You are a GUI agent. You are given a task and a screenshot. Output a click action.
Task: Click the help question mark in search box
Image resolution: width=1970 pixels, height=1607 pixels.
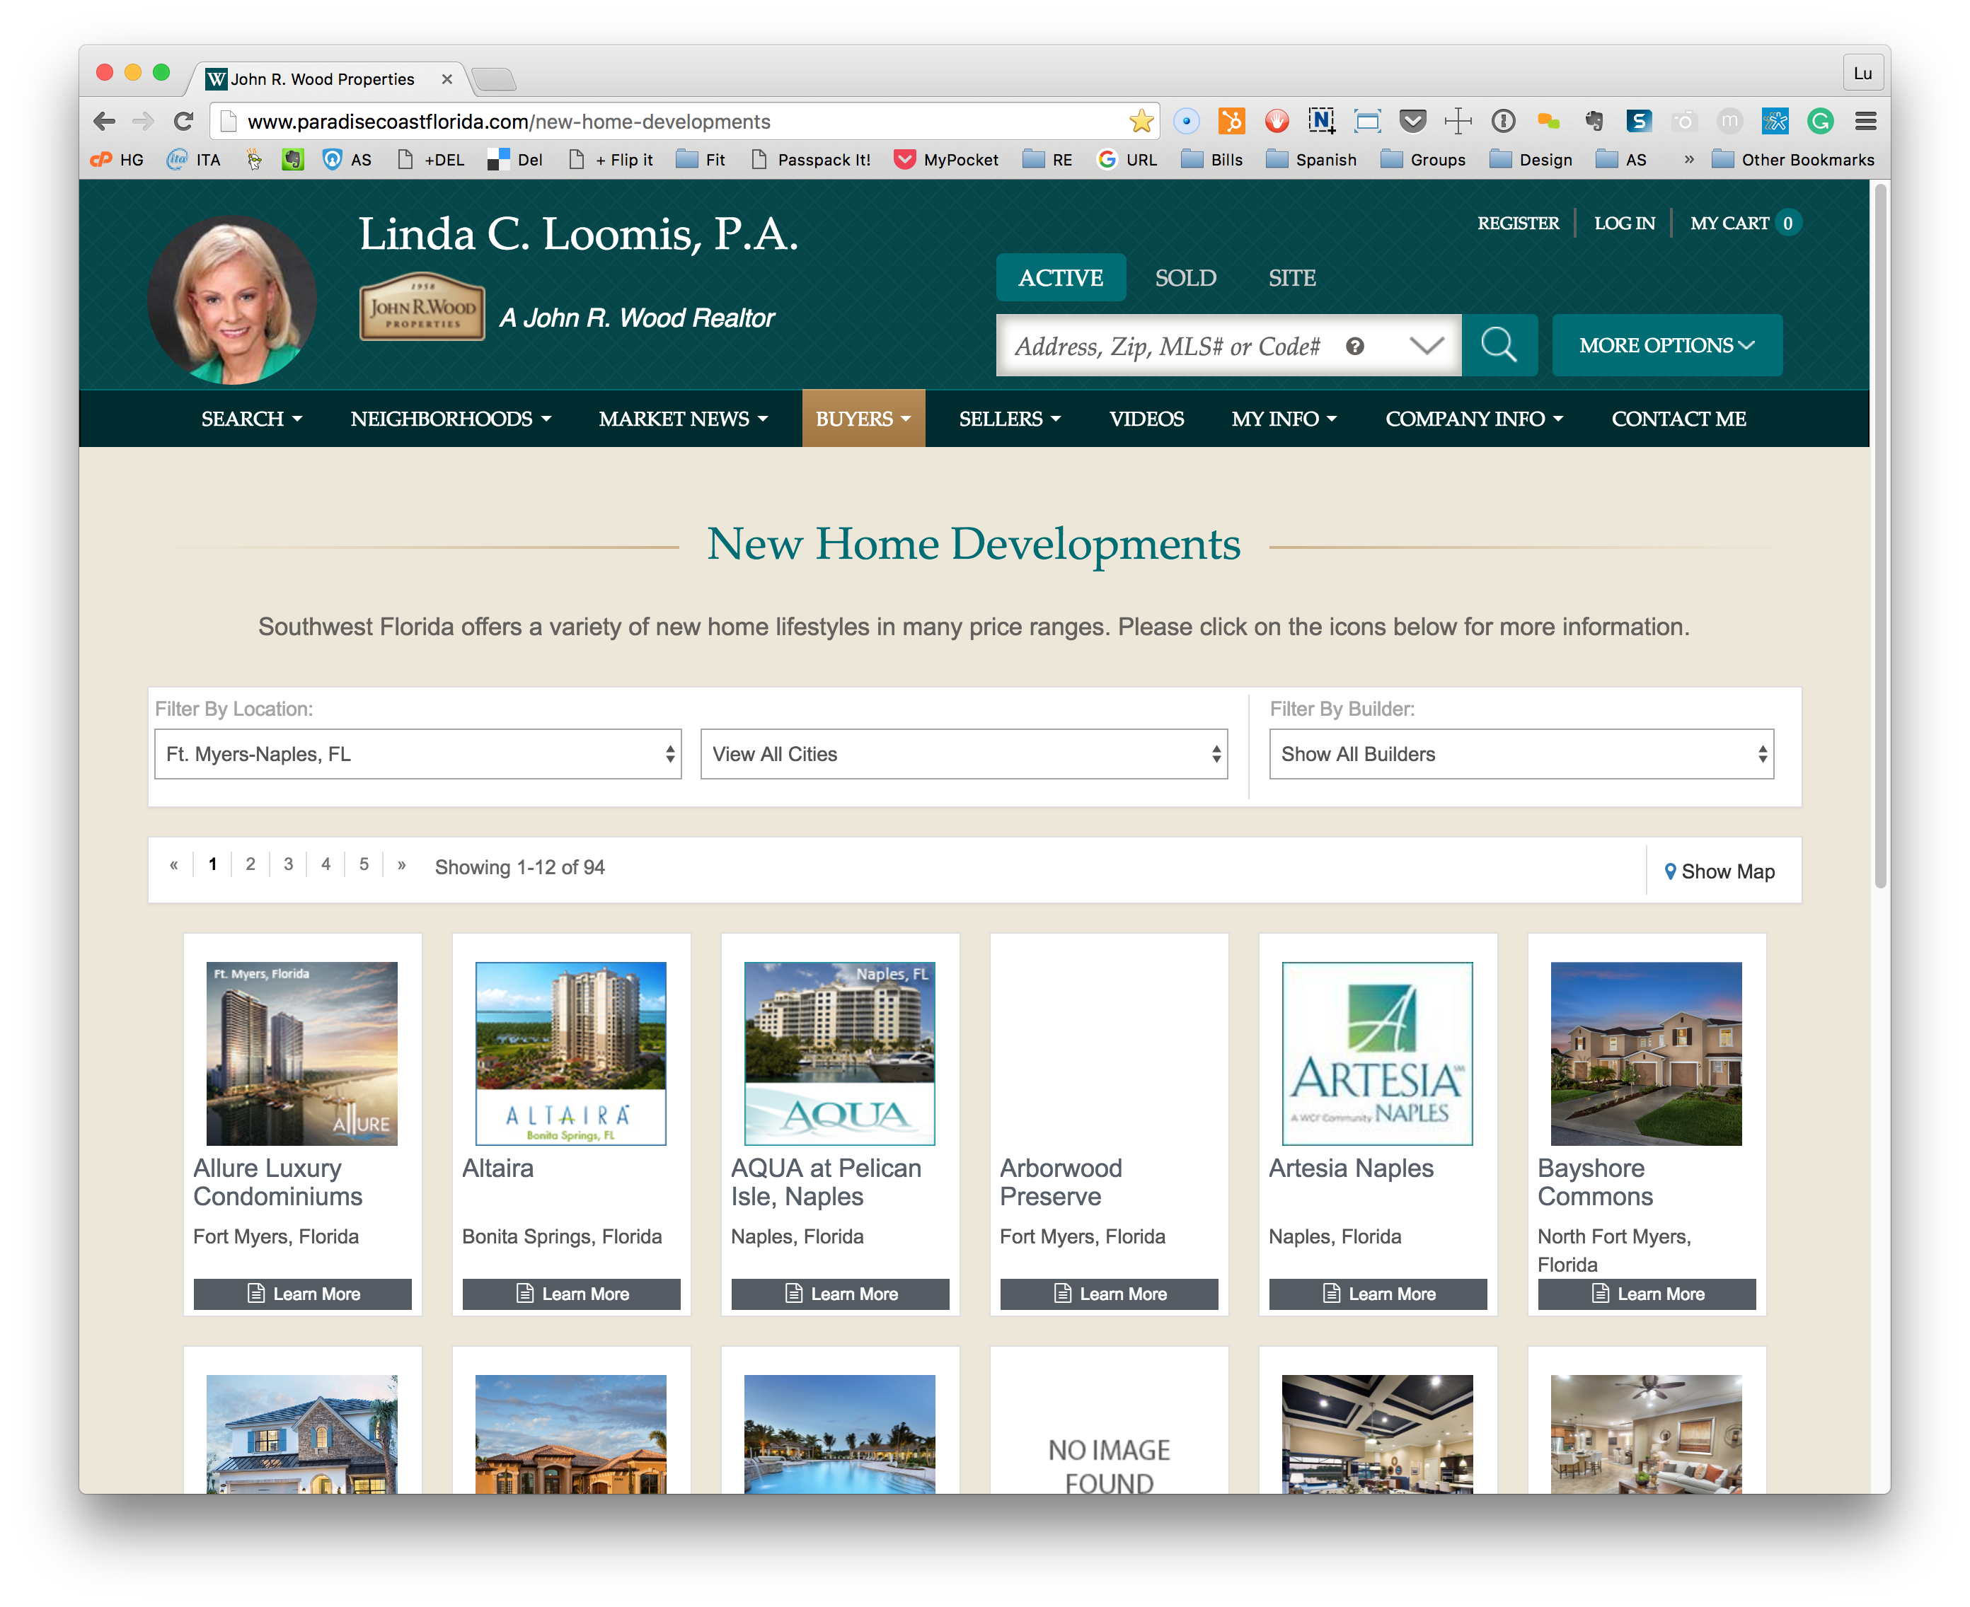tap(1354, 346)
